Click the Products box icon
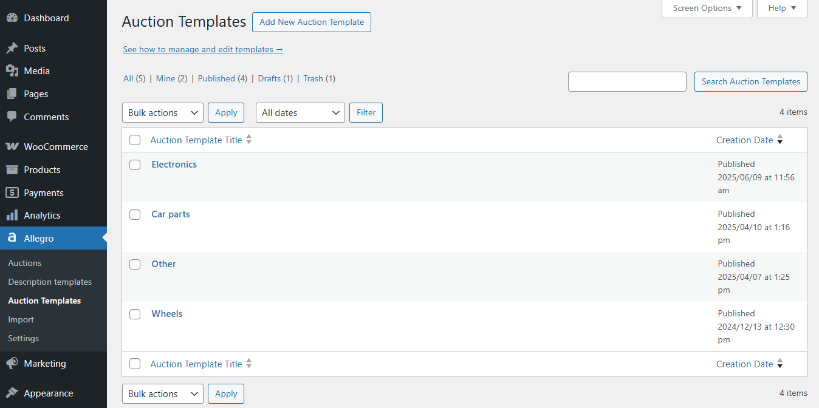Viewport: 819px width, 408px height. click(12, 170)
